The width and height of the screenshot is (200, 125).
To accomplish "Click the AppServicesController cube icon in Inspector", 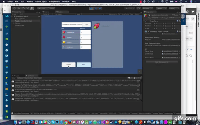I will click(145, 15).
